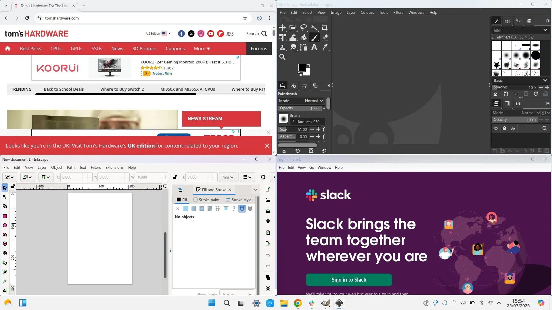Screen dimensions: 552x310
Task: Activate the Crop tool in GIMP
Action: 325,28
